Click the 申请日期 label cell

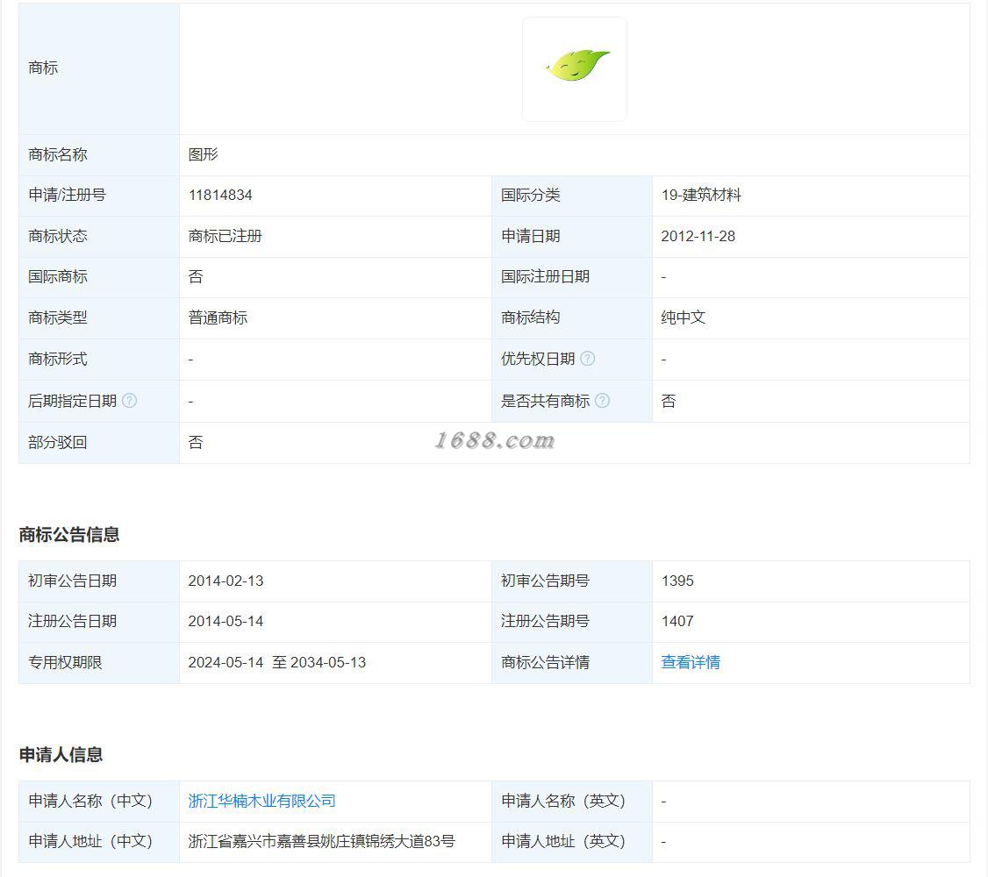[x=571, y=236]
